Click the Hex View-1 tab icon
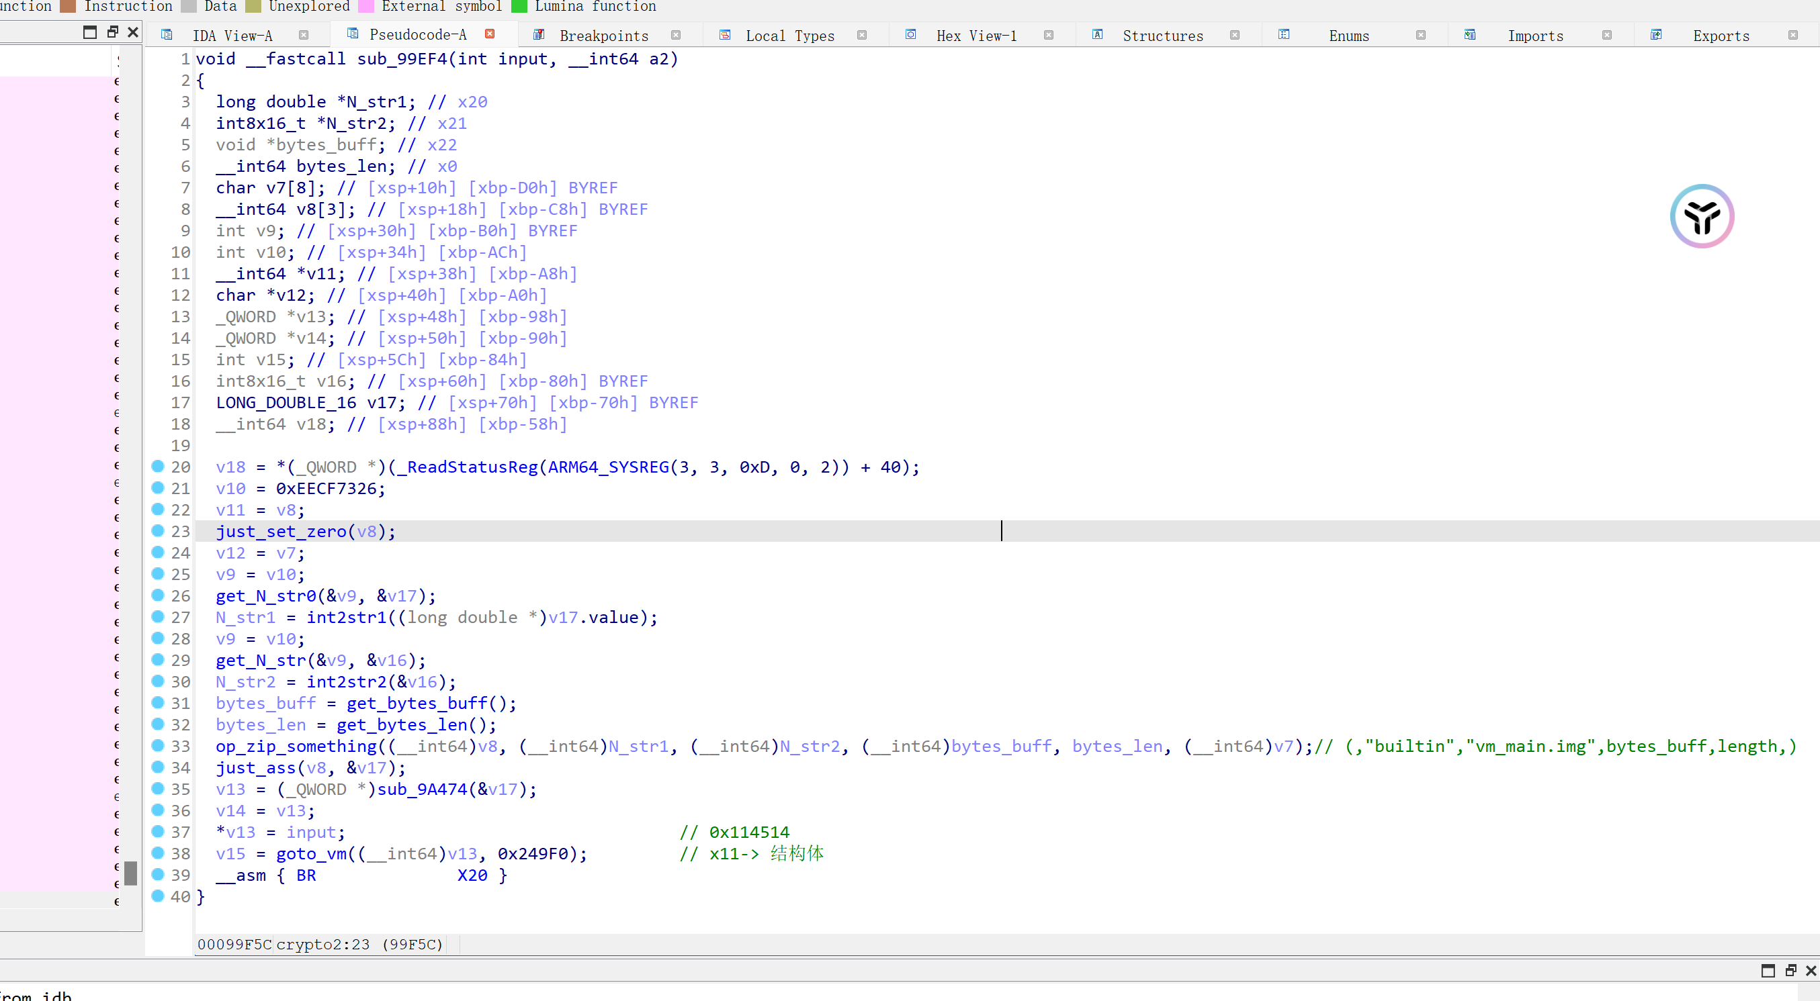The width and height of the screenshot is (1820, 1001). coord(912,35)
